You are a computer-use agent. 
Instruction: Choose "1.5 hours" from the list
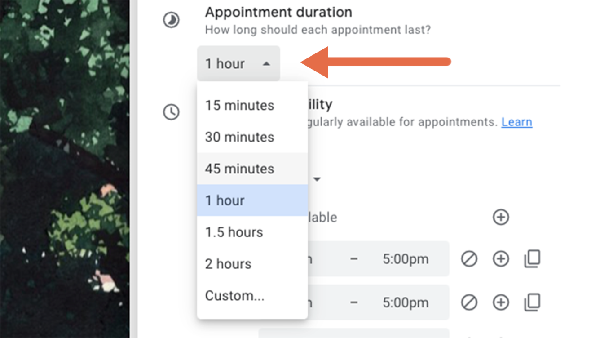pyautogui.click(x=234, y=232)
